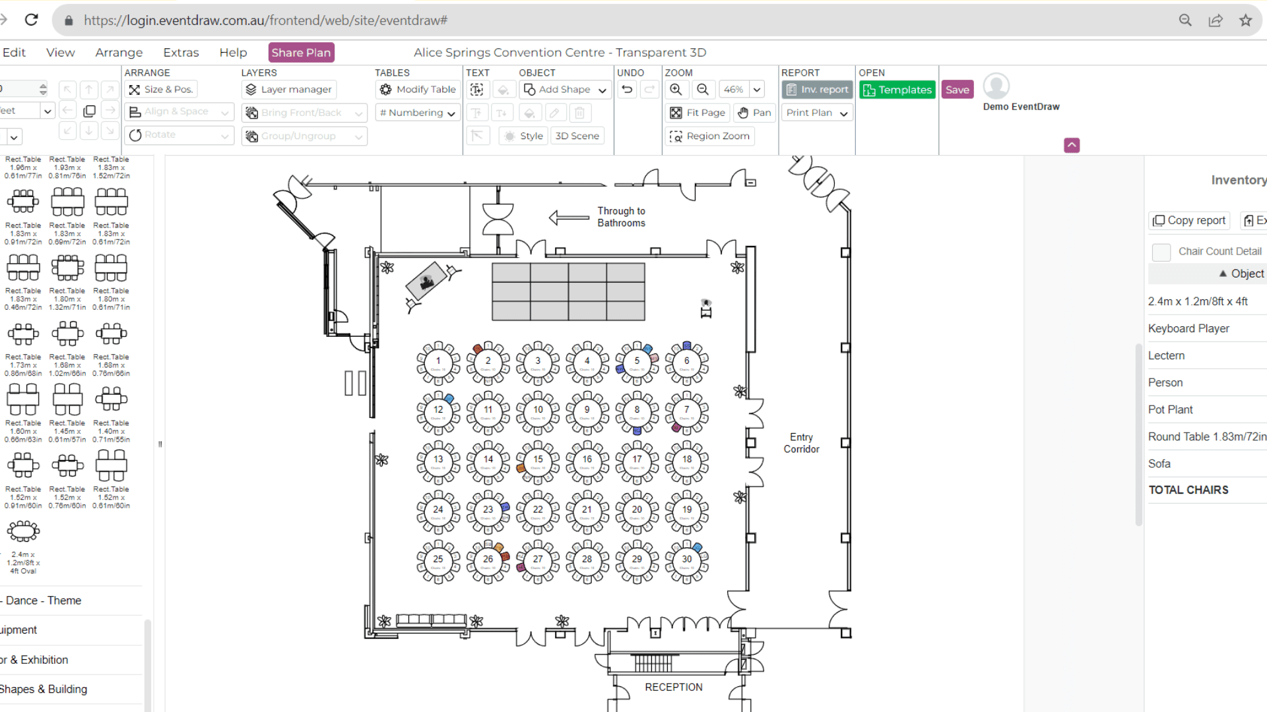Screen dimensions: 1267x712
Task: Click the add text box icon
Action: tap(477, 90)
